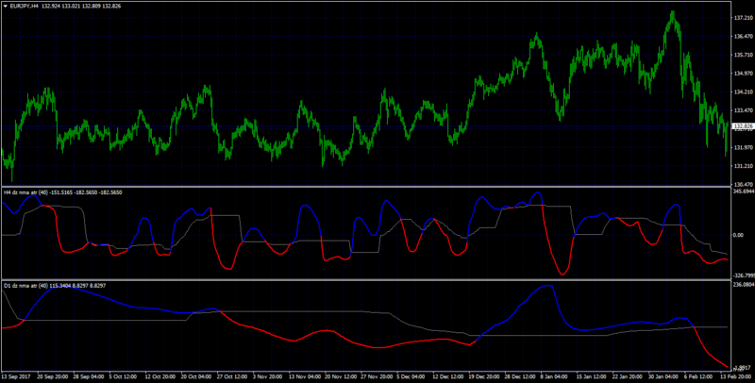Click the 345.69 scale value of H4 indicator
The width and height of the screenshot is (755, 383).
tap(744, 192)
